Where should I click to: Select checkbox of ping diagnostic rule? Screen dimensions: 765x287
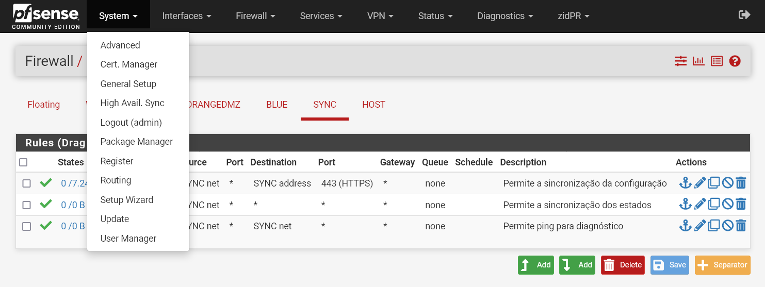point(27,226)
